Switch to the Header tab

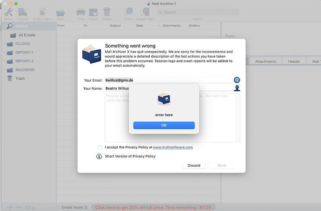(294, 61)
